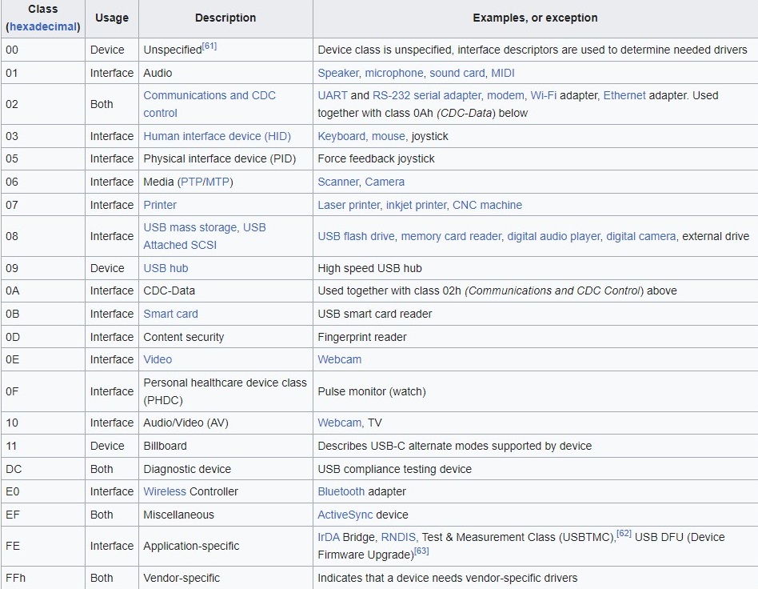Click the CNC machine link
This screenshot has height=589, width=758.
pyautogui.click(x=487, y=205)
